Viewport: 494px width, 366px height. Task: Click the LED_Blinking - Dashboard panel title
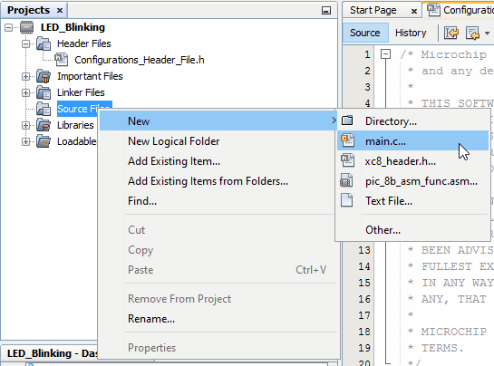[x=53, y=353]
